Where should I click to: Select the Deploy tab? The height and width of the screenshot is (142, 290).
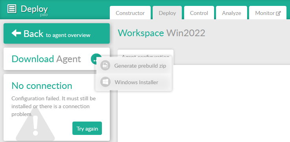pyautogui.click(x=167, y=13)
